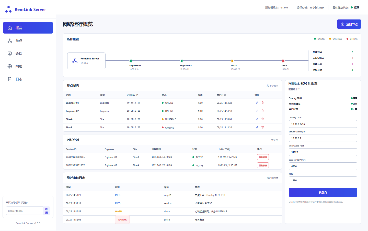Apply the bearer token with 应用 button
The height and width of the screenshot is (231, 368).
[47, 211]
